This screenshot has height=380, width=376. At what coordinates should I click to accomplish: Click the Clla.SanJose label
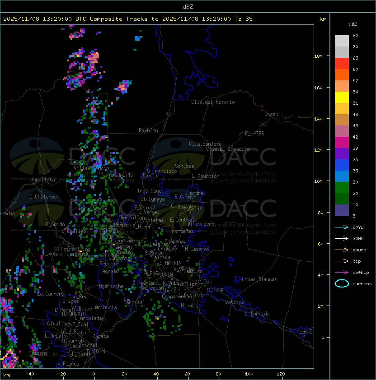click(x=205, y=144)
